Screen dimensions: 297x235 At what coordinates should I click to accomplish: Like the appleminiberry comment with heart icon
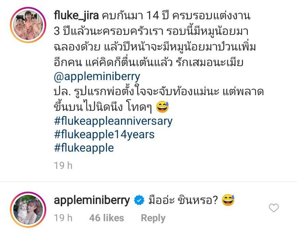[274, 208]
